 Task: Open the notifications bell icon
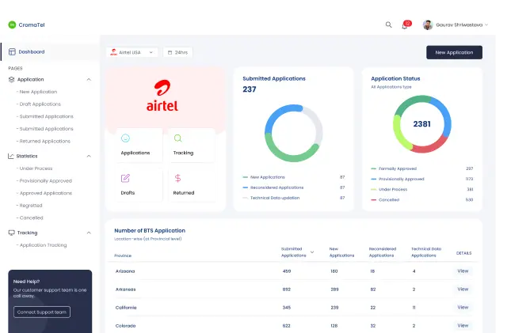(404, 26)
